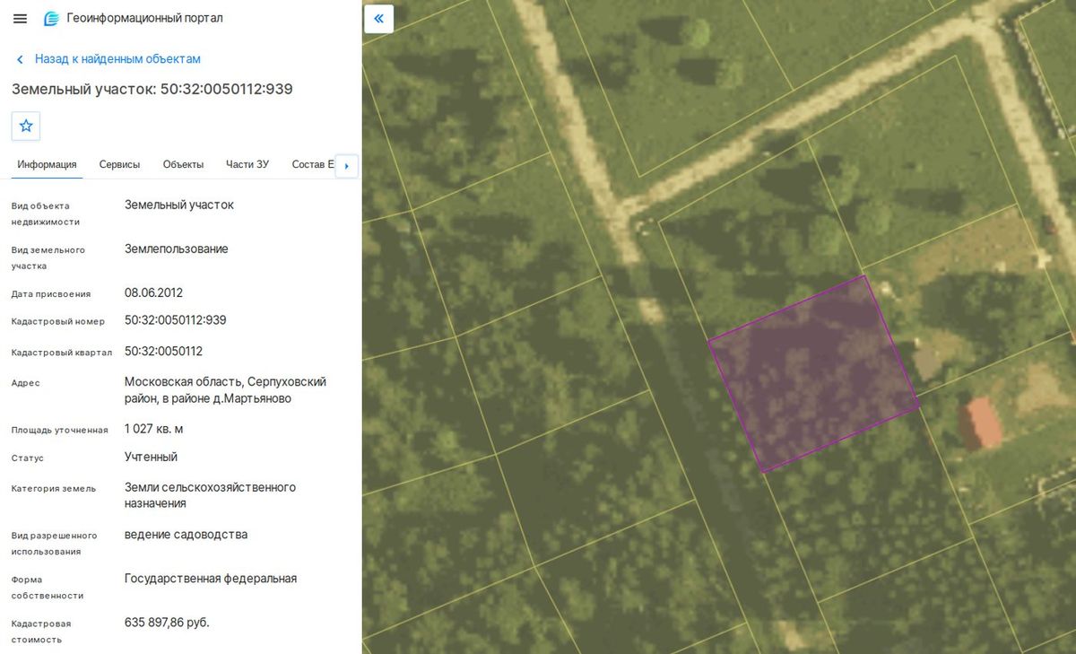
Task: Click the Форма собственности label
Action: [x=48, y=588]
